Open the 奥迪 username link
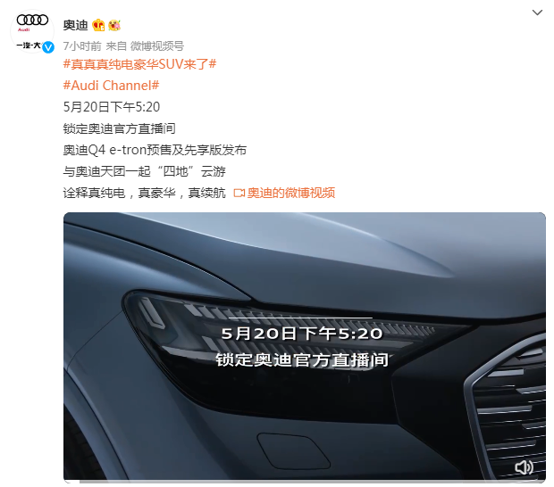Image resolution: width=554 pixels, height=487 pixels. tap(75, 25)
